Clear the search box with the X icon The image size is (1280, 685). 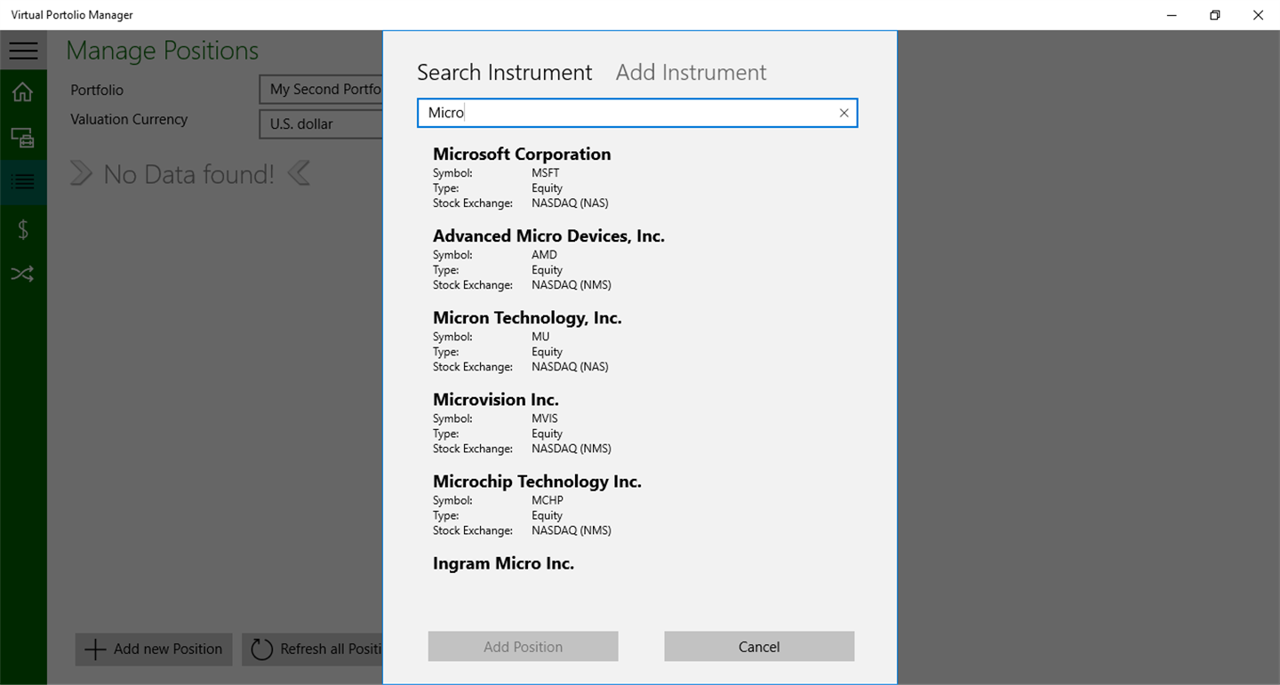pyautogui.click(x=844, y=113)
